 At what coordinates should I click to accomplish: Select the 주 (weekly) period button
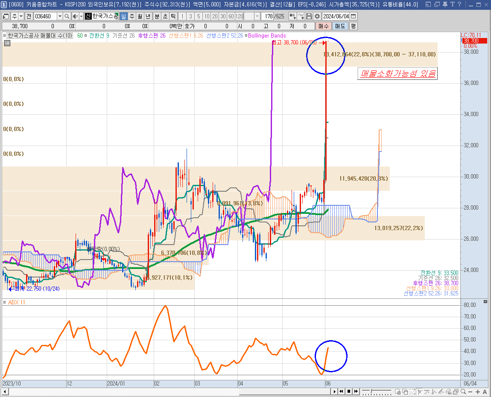tap(132, 16)
